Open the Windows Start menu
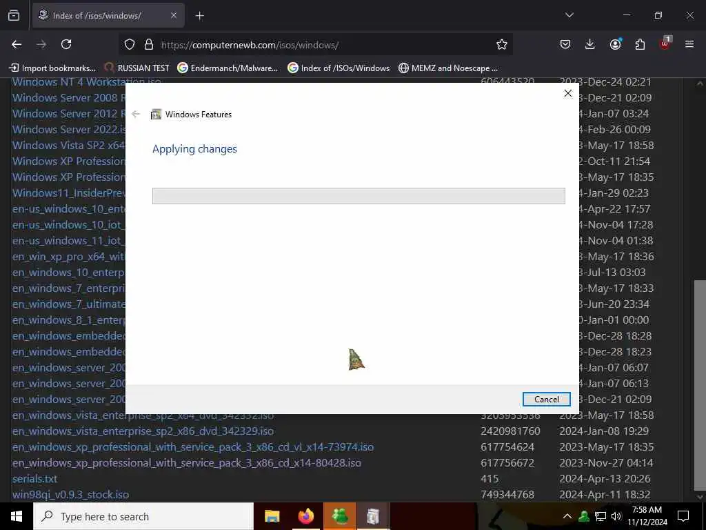This screenshot has height=530, width=706. 17,516
